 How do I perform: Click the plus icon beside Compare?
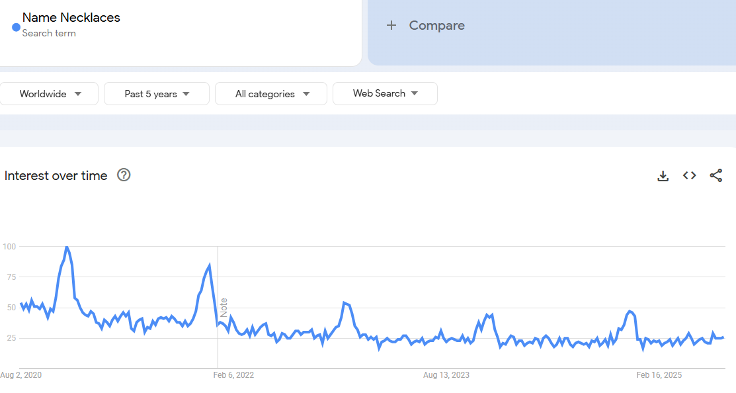[391, 26]
